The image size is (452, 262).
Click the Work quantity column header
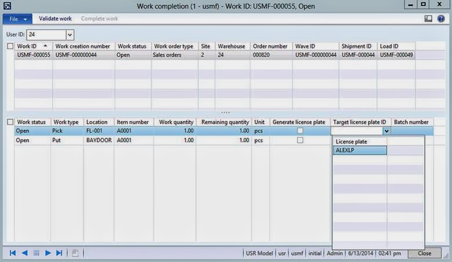174,122
